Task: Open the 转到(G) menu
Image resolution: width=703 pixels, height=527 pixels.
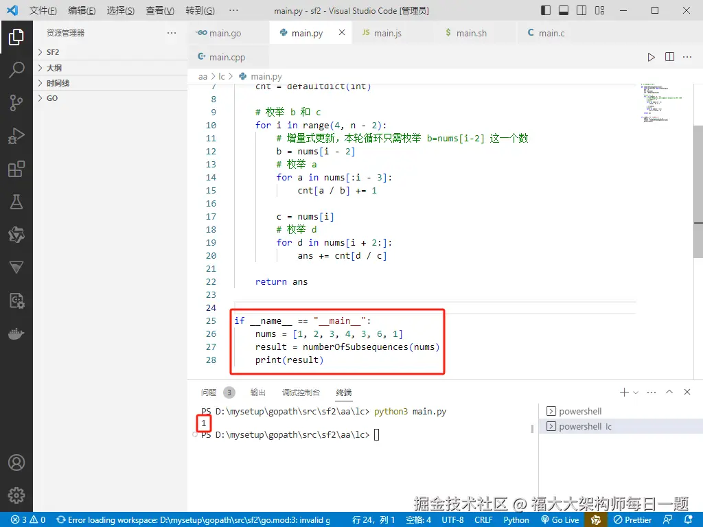Action: point(200,10)
